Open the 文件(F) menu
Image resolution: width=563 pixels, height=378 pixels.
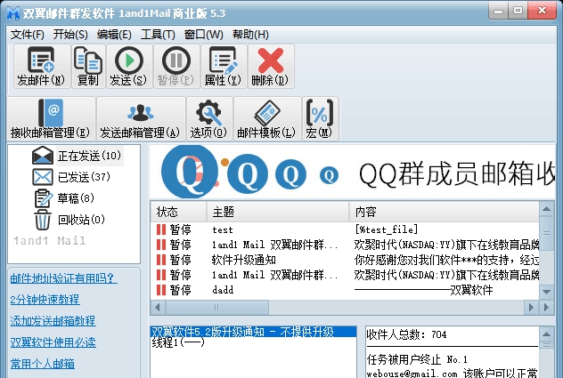(x=28, y=35)
